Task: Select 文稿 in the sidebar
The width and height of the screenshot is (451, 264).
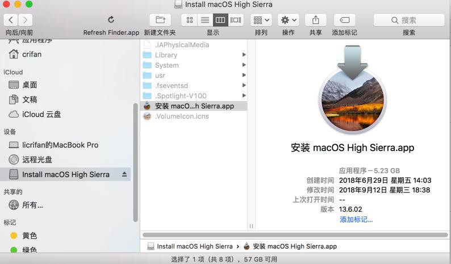Action: 66,99
